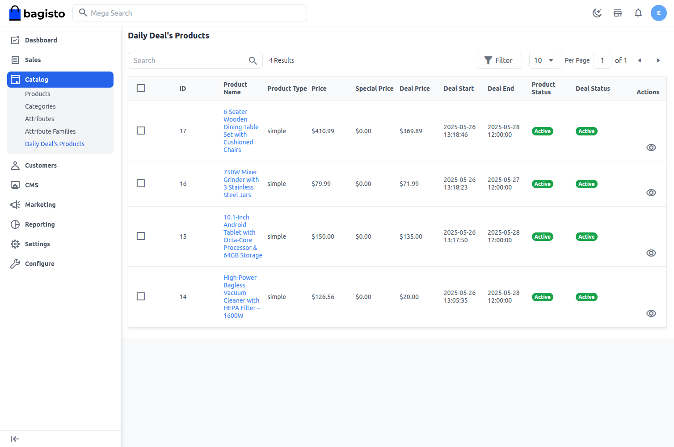Click the 4 Results label
The image size is (674, 447).
click(x=282, y=60)
